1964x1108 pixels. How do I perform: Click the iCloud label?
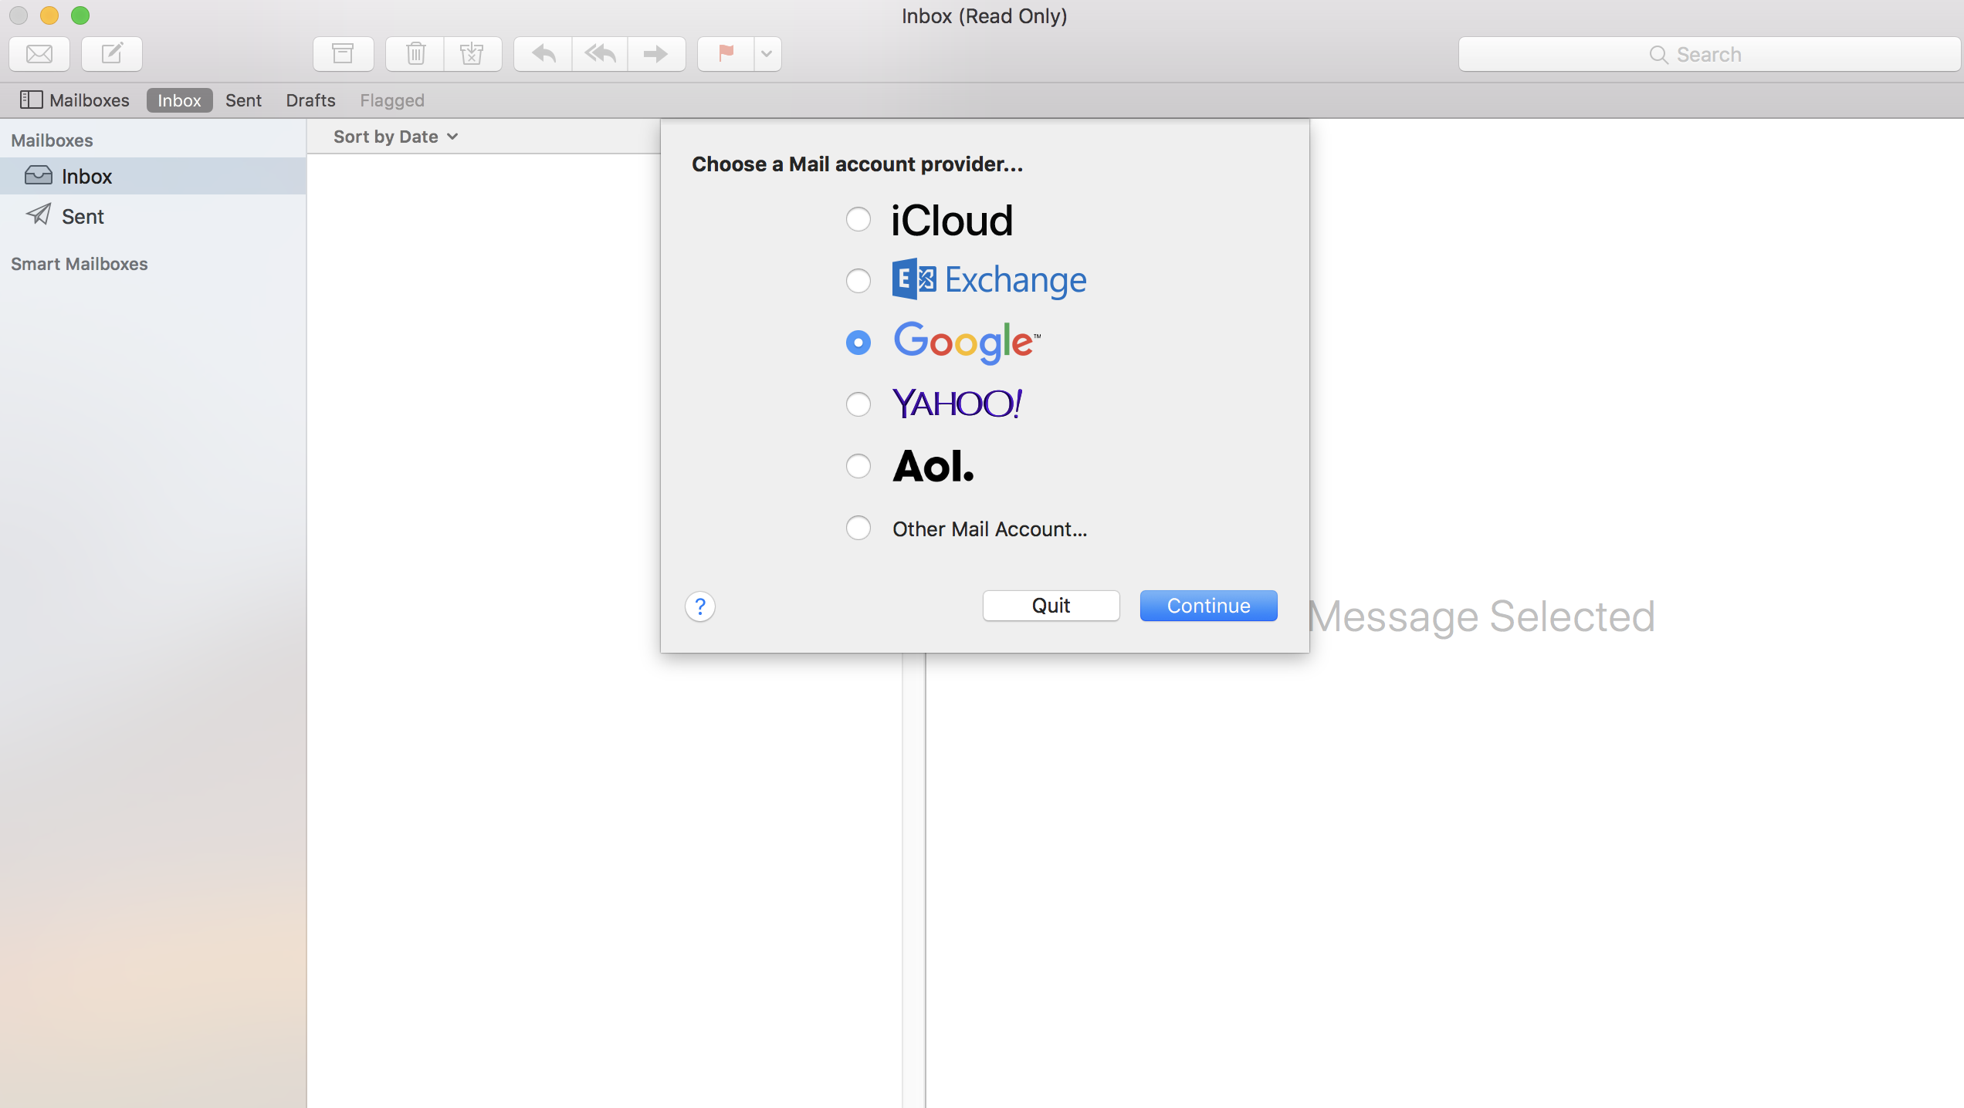coord(952,221)
